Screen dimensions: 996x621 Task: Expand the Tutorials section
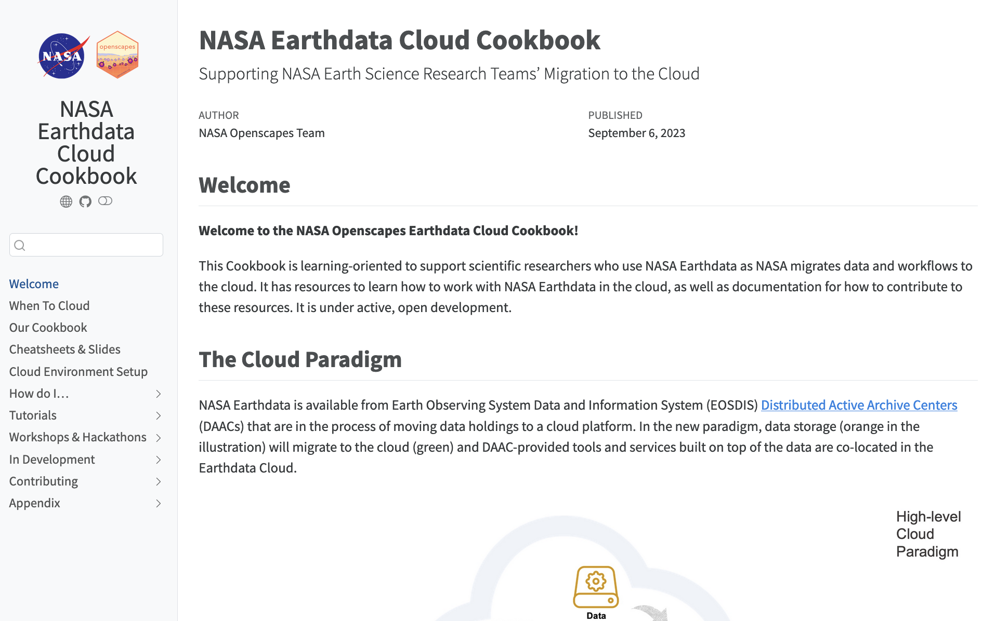pyautogui.click(x=158, y=415)
